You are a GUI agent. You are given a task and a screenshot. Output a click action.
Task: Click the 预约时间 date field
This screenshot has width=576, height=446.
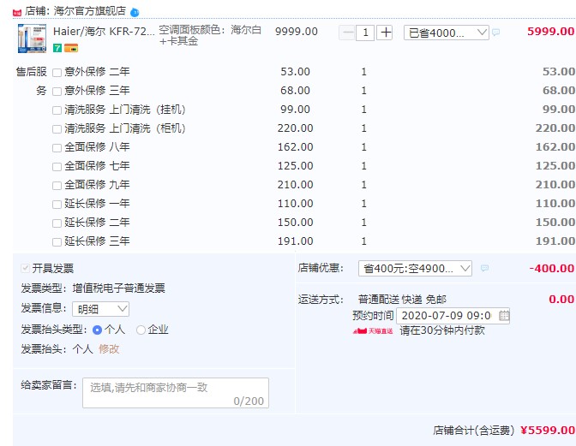click(453, 315)
